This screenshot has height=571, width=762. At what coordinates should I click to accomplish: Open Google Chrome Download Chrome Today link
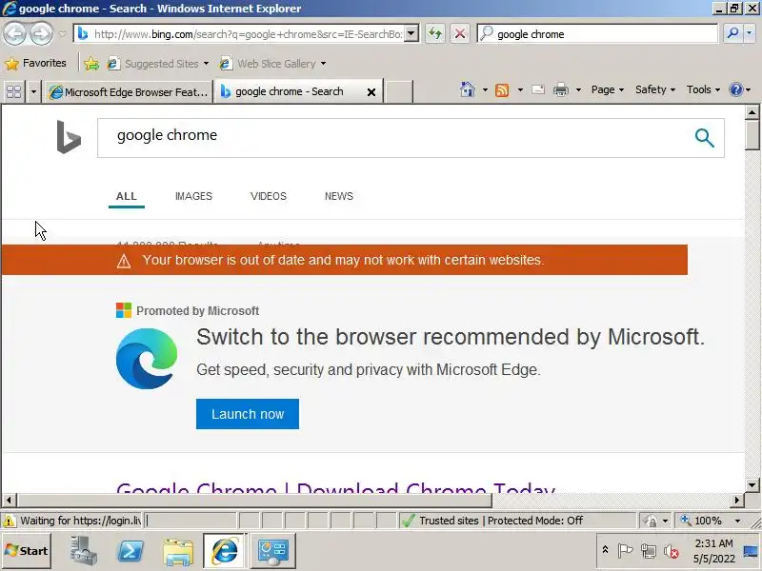pyautogui.click(x=335, y=487)
